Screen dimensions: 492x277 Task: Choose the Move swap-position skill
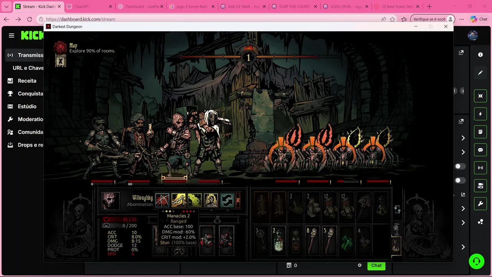point(227,200)
